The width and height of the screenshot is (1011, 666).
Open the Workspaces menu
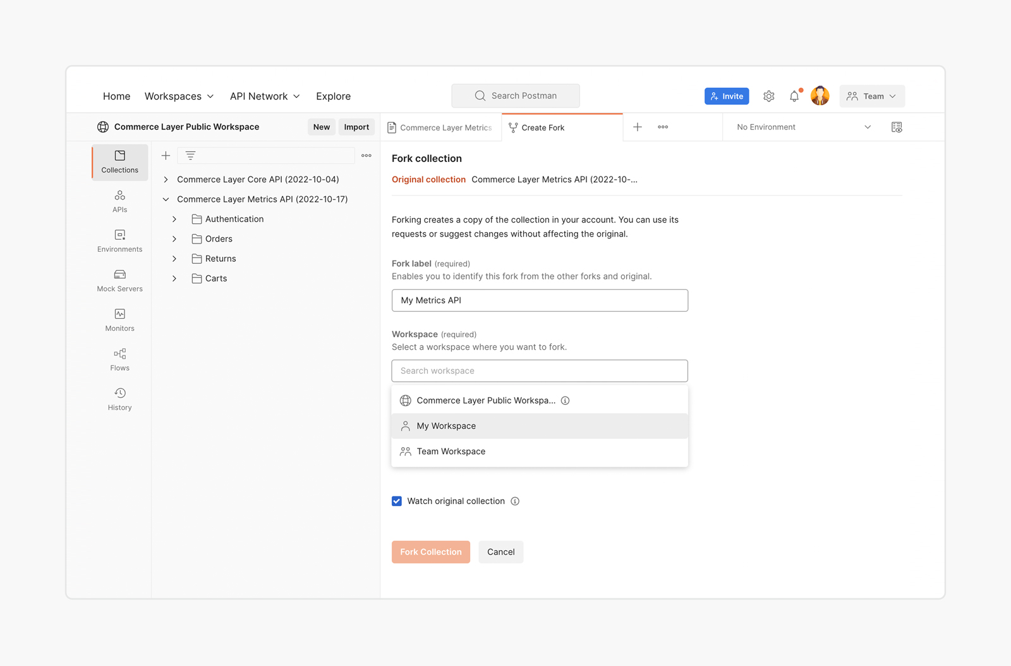tap(179, 96)
